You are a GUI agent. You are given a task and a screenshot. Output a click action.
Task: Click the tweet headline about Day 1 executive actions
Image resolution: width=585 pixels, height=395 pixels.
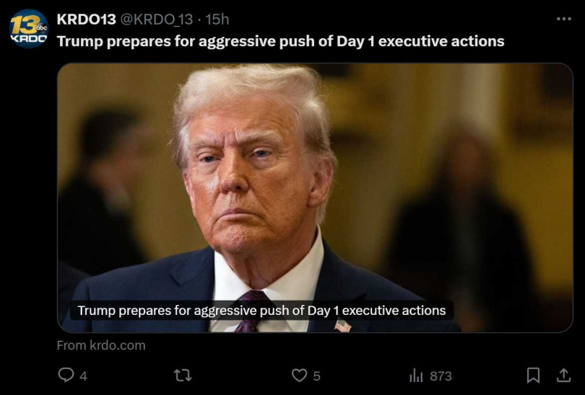(x=280, y=41)
